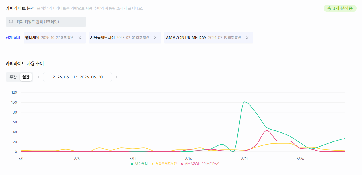Click the magnifier search icon

tap(11, 22)
